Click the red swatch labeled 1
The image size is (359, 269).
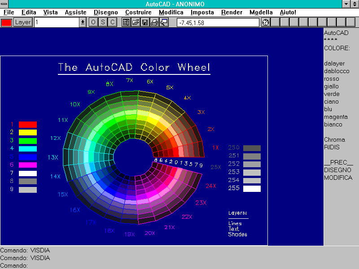pos(28,125)
